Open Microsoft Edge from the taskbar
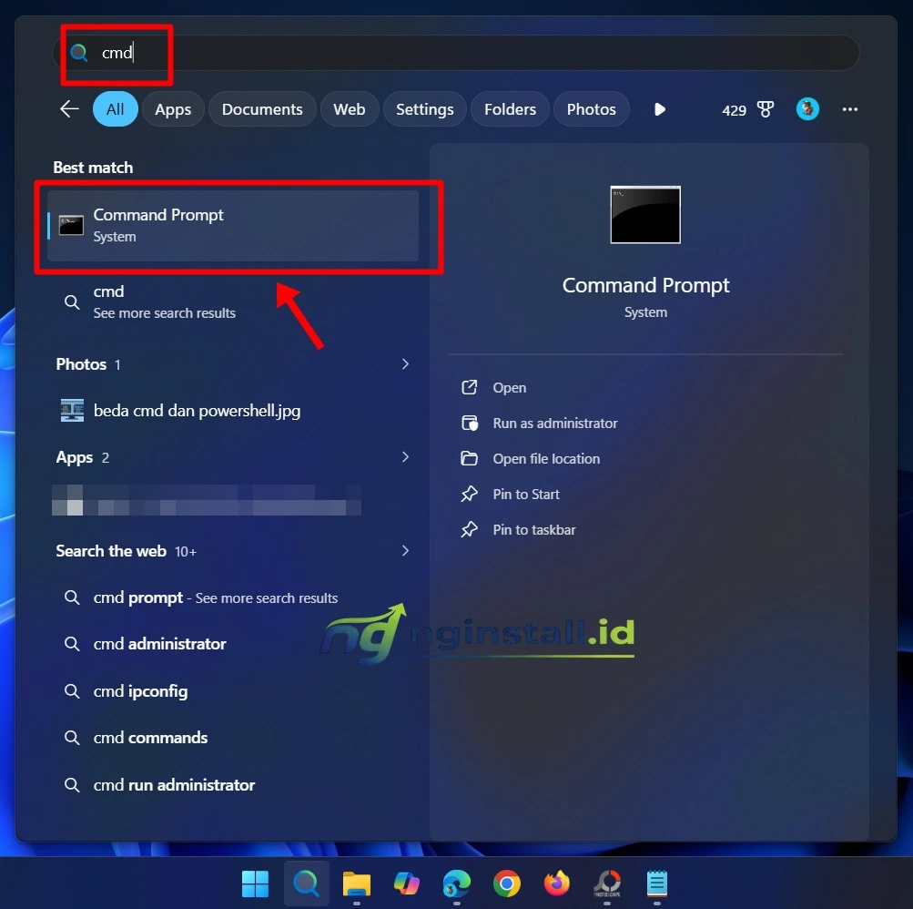Image resolution: width=913 pixels, height=909 pixels. pos(457,883)
